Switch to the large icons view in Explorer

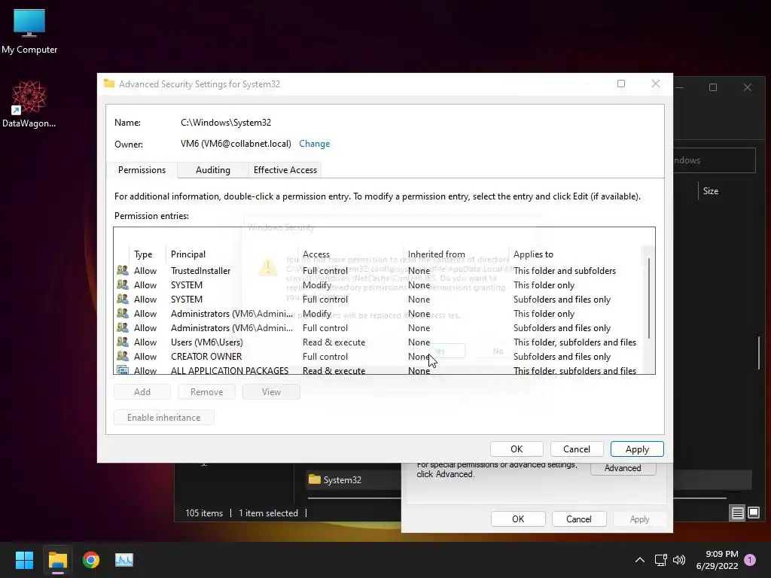point(754,513)
